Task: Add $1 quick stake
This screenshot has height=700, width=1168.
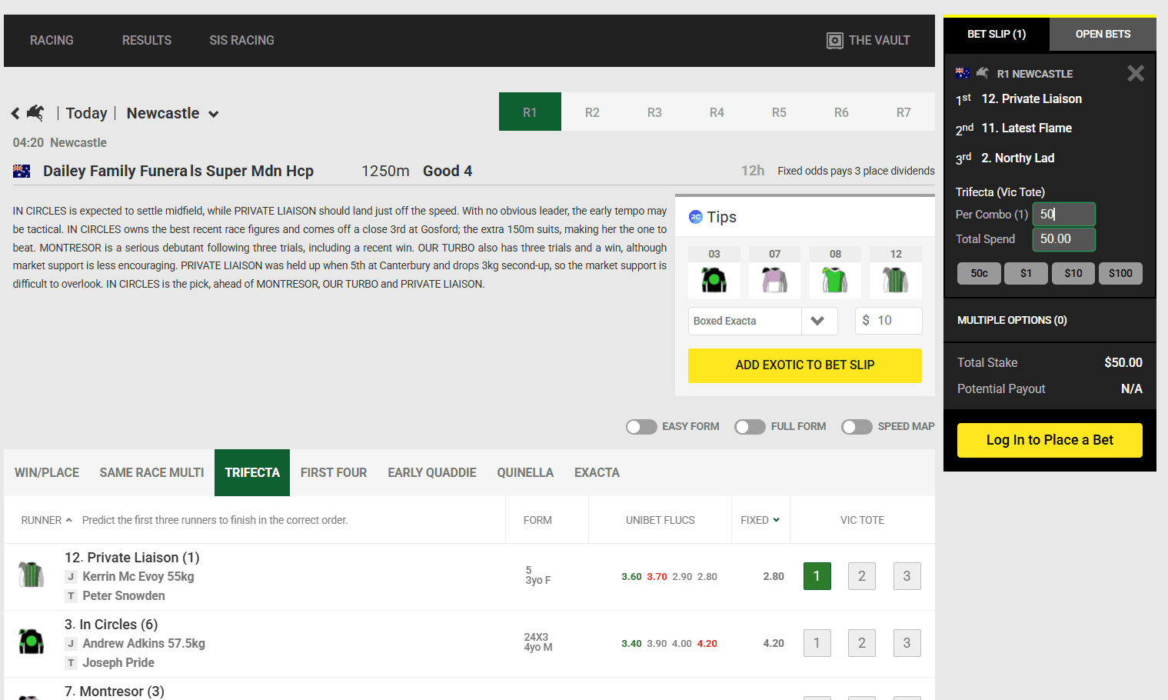Action: point(1026,273)
